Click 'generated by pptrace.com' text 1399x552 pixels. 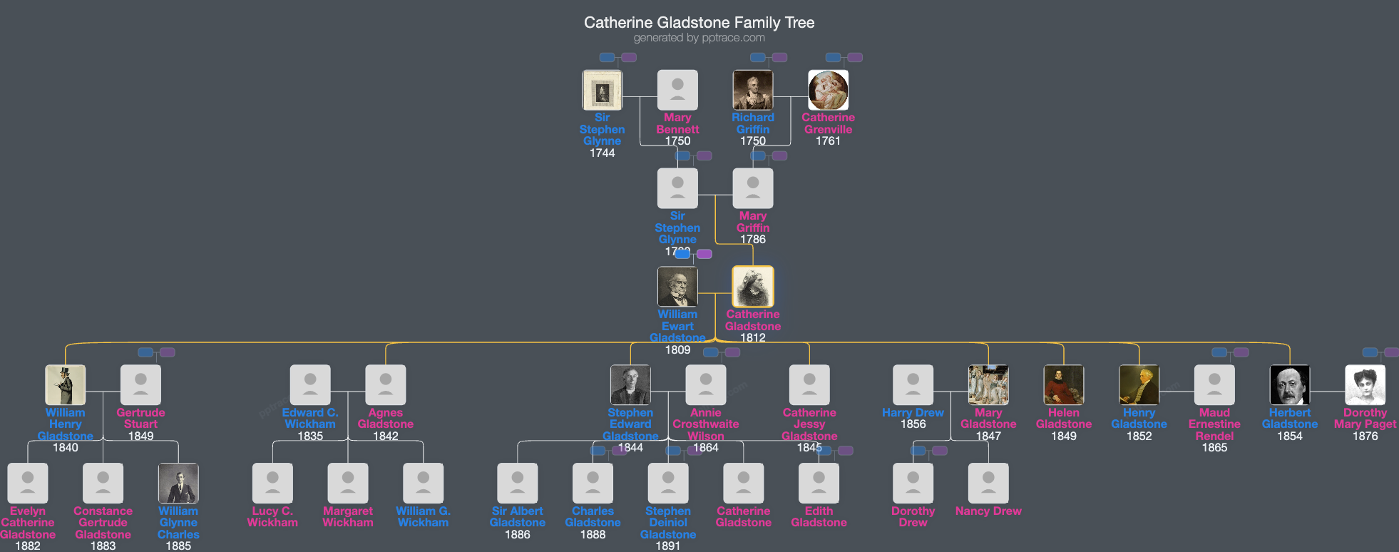pos(699,38)
